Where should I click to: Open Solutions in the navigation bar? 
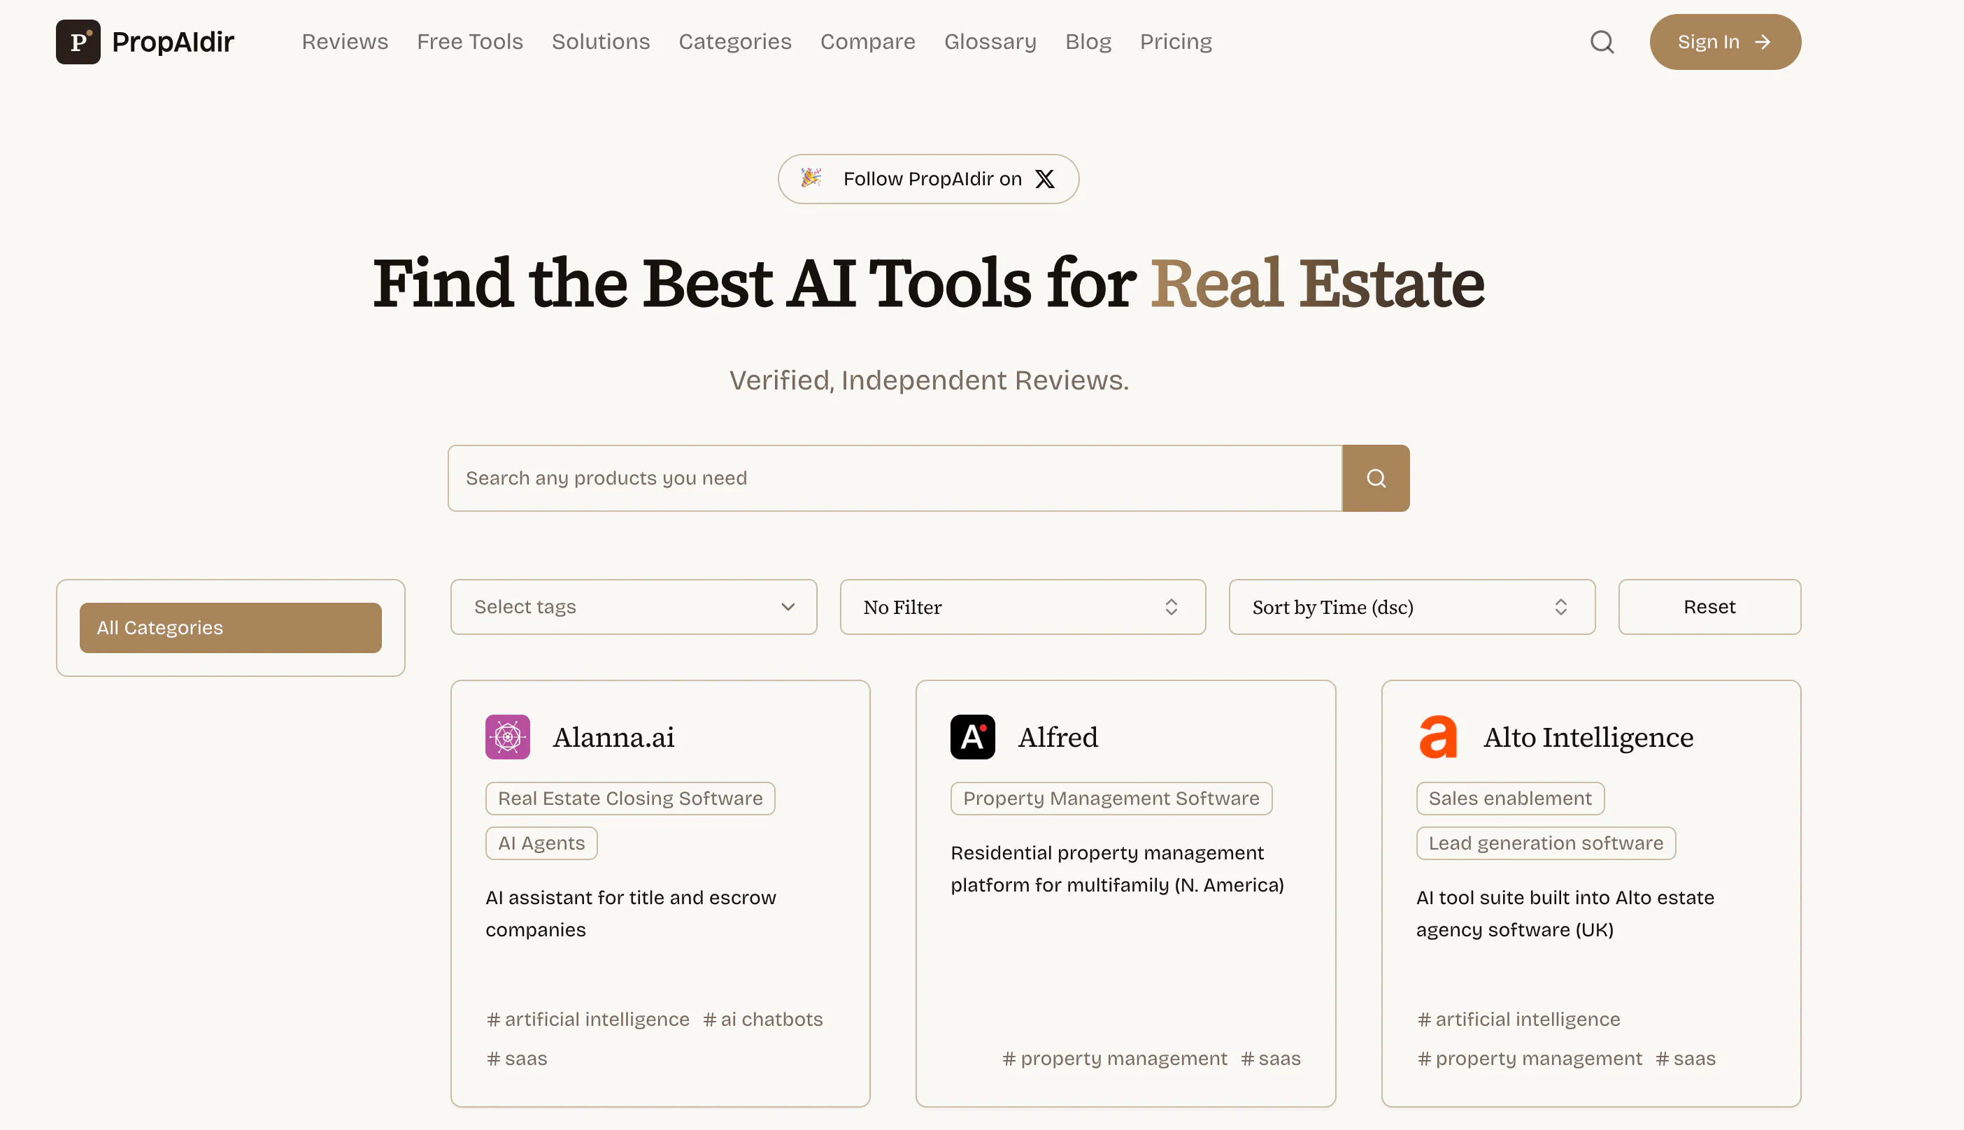(601, 42)
